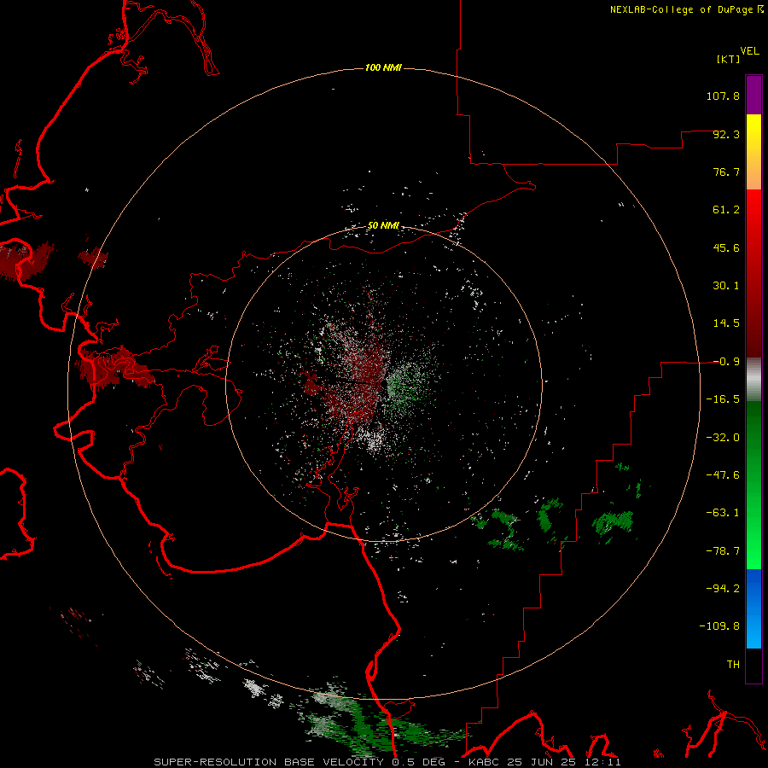Screen dimensions: 768x768
Task: Click the 107.8 velocity scale value
Action: 723,96
